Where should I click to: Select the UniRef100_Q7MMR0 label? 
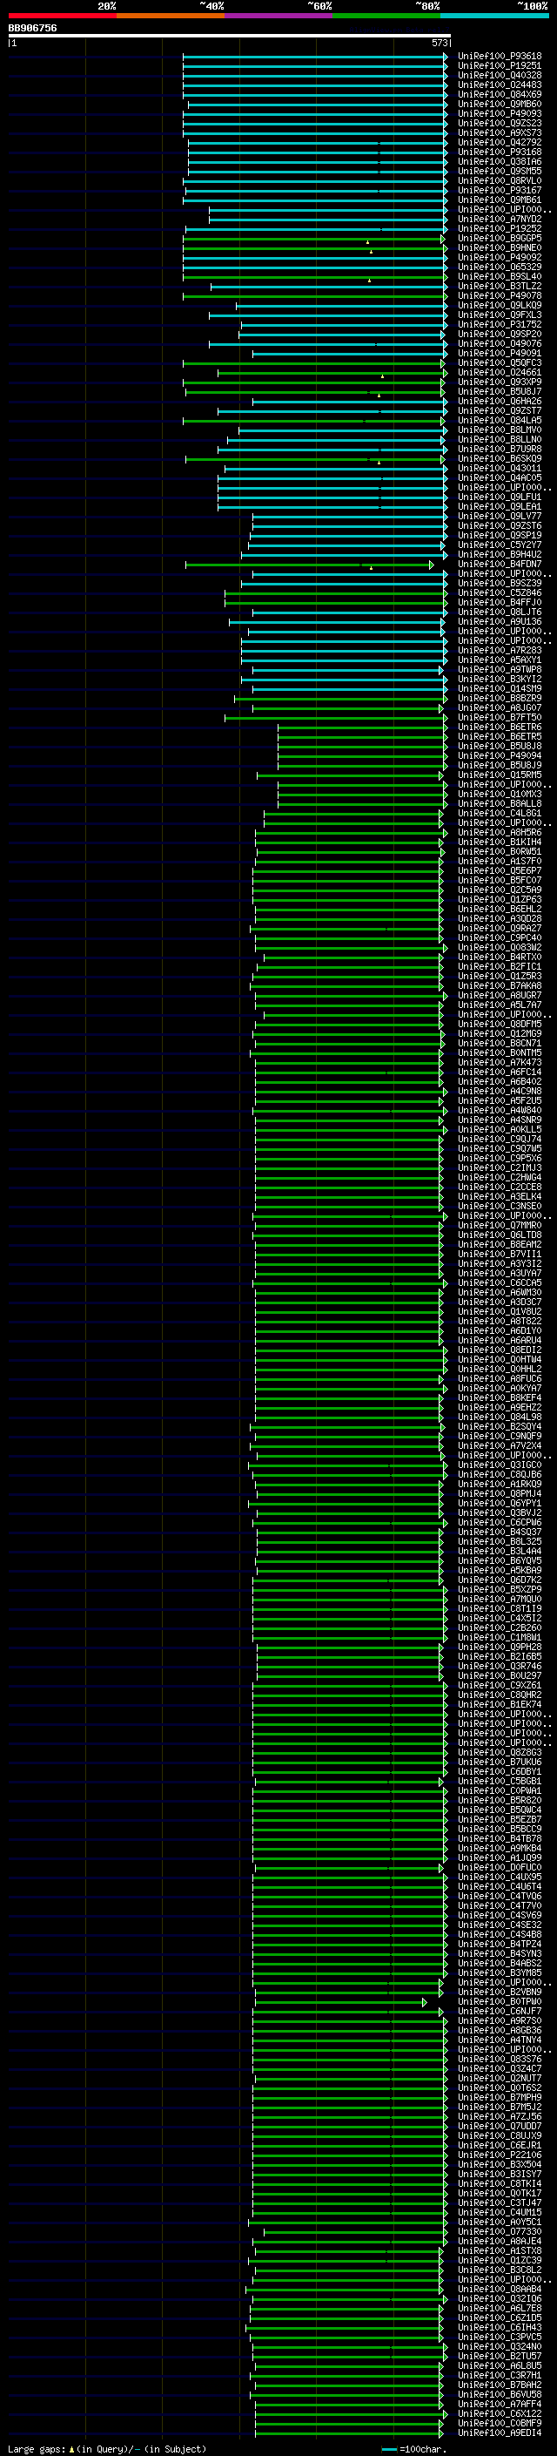(x=499, y=1225)
